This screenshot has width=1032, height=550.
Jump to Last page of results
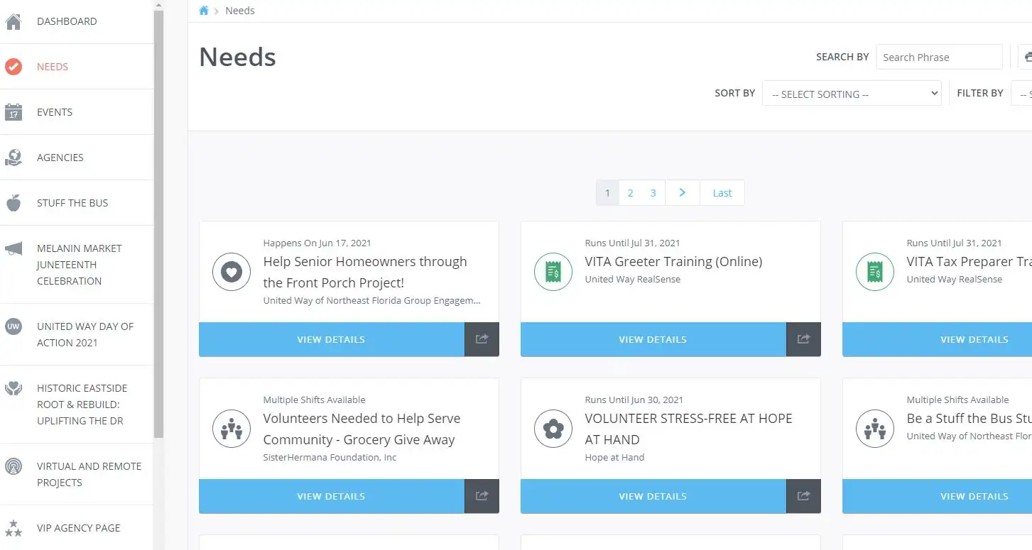[x=722, y=193]
